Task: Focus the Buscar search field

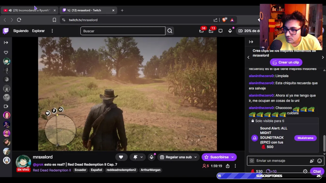Action: 123,31
